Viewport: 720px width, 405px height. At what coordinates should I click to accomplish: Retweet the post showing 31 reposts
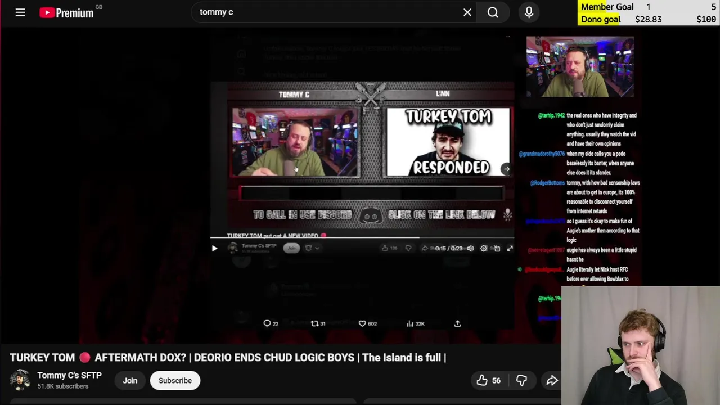pos(318,323)
